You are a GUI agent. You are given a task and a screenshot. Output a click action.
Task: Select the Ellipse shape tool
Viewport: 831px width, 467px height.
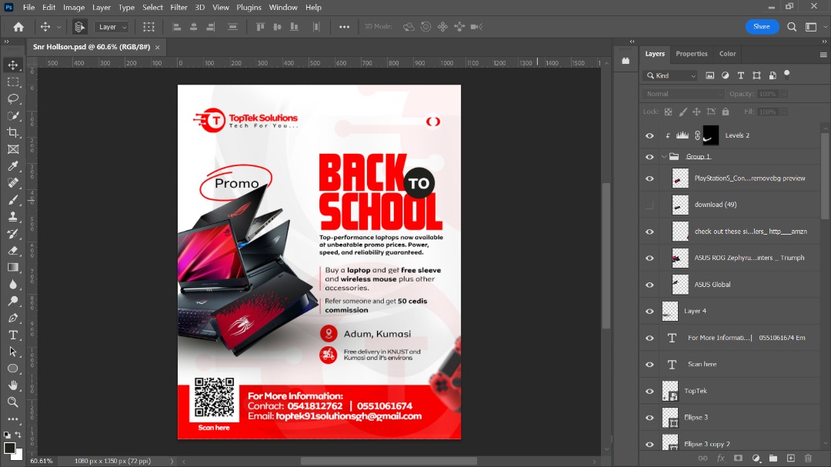pyautogui.click(x=13, y=369)
